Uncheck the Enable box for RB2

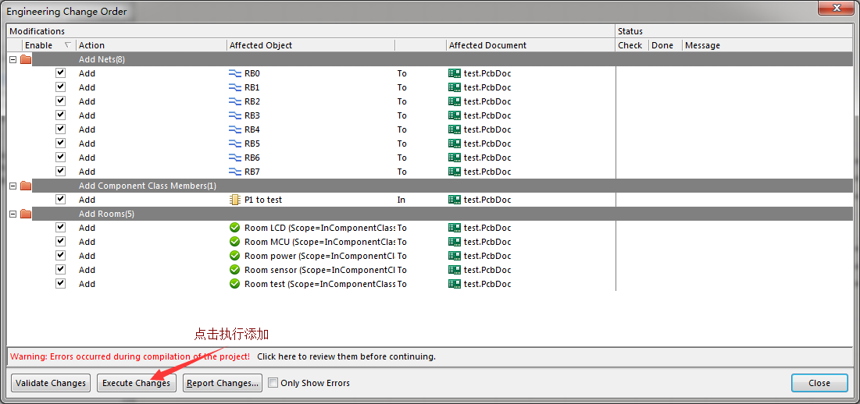point(61,101)
